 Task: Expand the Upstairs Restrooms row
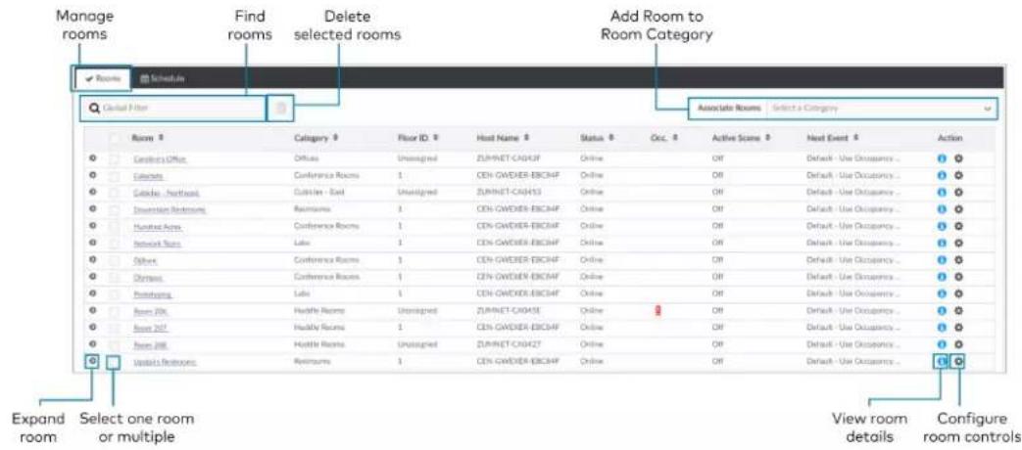click(x=92, y=361)
